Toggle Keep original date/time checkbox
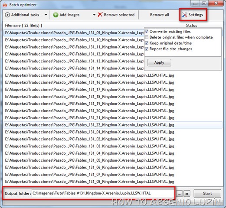 tap(147, 43)
